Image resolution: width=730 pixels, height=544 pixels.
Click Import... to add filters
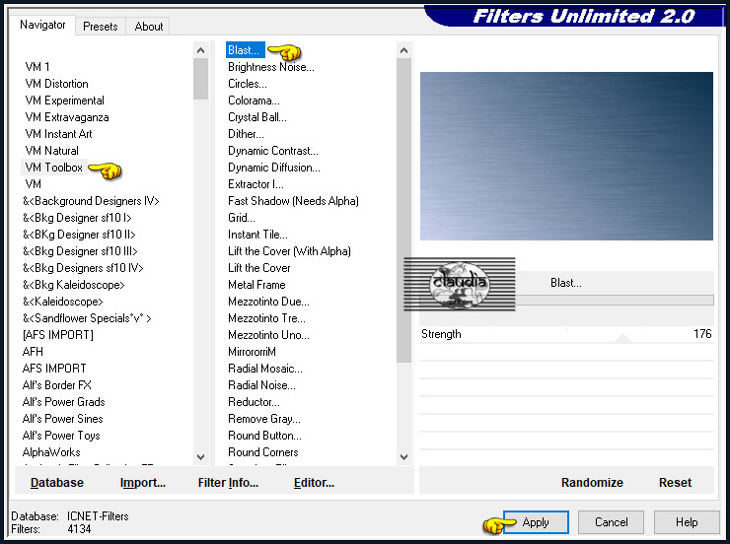point(142,483)
